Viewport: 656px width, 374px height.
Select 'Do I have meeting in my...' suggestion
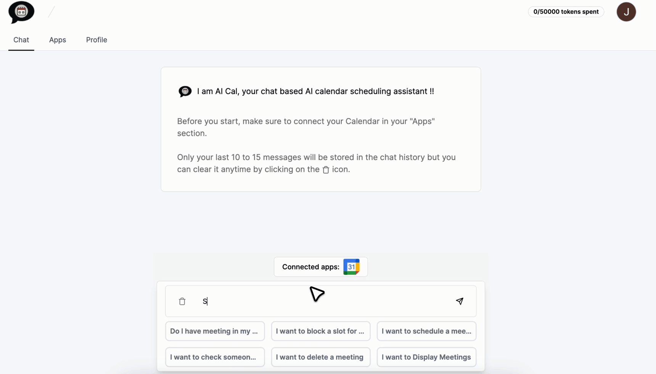click(x=215, y=331)
